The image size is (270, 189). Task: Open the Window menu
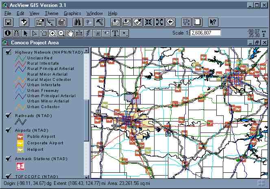94,13
